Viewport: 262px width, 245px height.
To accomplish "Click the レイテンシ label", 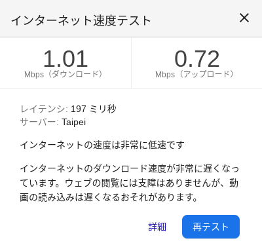I will [x=44, y=109].
